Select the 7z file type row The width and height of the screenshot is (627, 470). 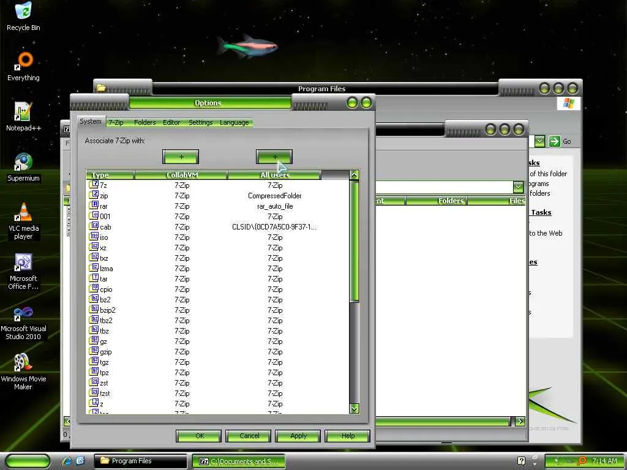pos(218,185)
